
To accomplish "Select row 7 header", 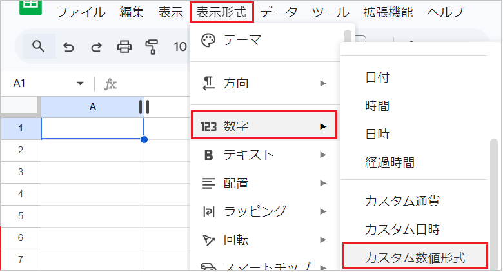I will [21, 259].
